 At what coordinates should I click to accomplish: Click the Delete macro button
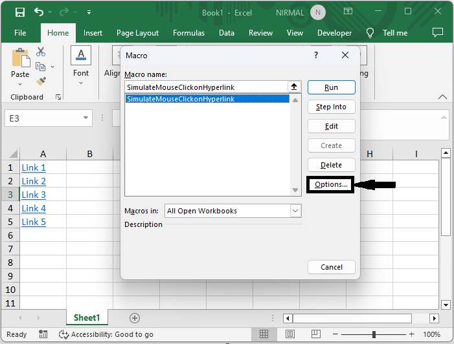(331, 165)
